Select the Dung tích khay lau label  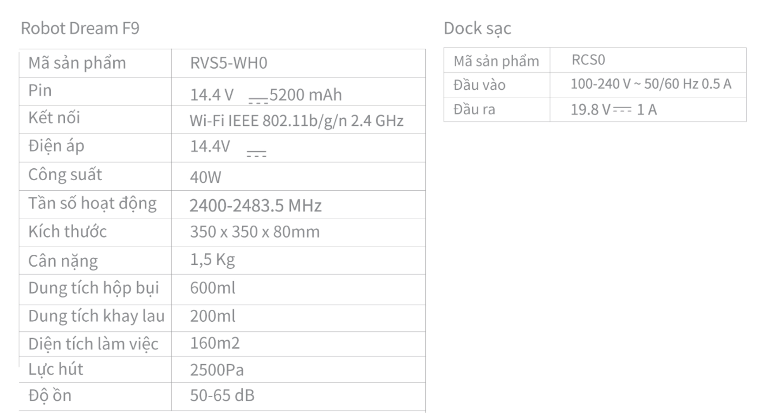point(96,316)
